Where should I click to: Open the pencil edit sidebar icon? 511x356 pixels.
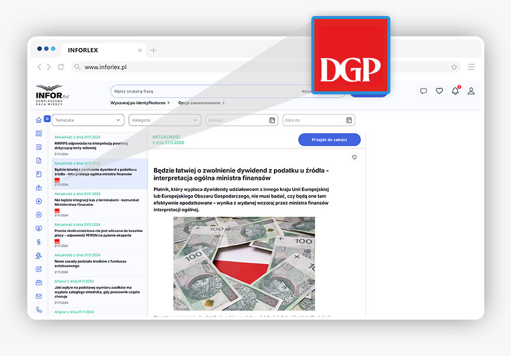[x=39, y=269]
